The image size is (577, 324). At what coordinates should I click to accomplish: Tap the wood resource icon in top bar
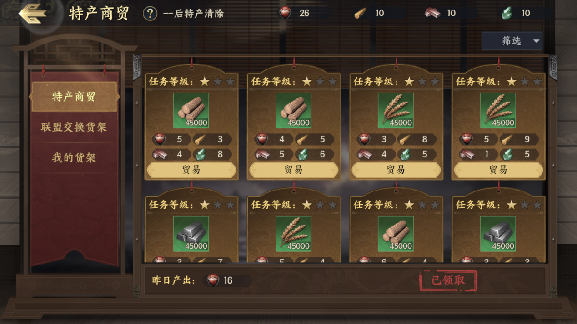pyautogui.click(x=360, y=13)
